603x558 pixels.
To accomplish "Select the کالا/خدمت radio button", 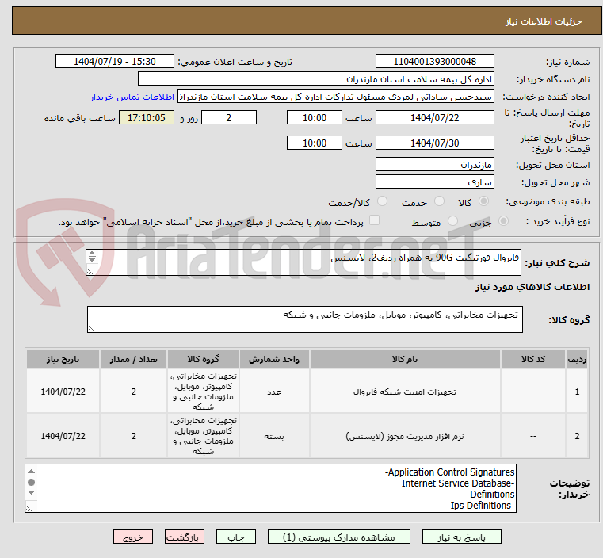I will click(382, 201).
